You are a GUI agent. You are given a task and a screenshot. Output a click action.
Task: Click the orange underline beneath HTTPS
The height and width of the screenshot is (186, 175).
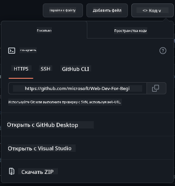point(21,78)
